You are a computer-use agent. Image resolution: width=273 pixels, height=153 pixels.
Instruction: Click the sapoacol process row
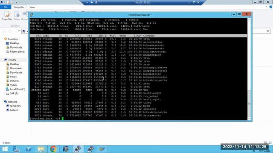pos(95,109)
